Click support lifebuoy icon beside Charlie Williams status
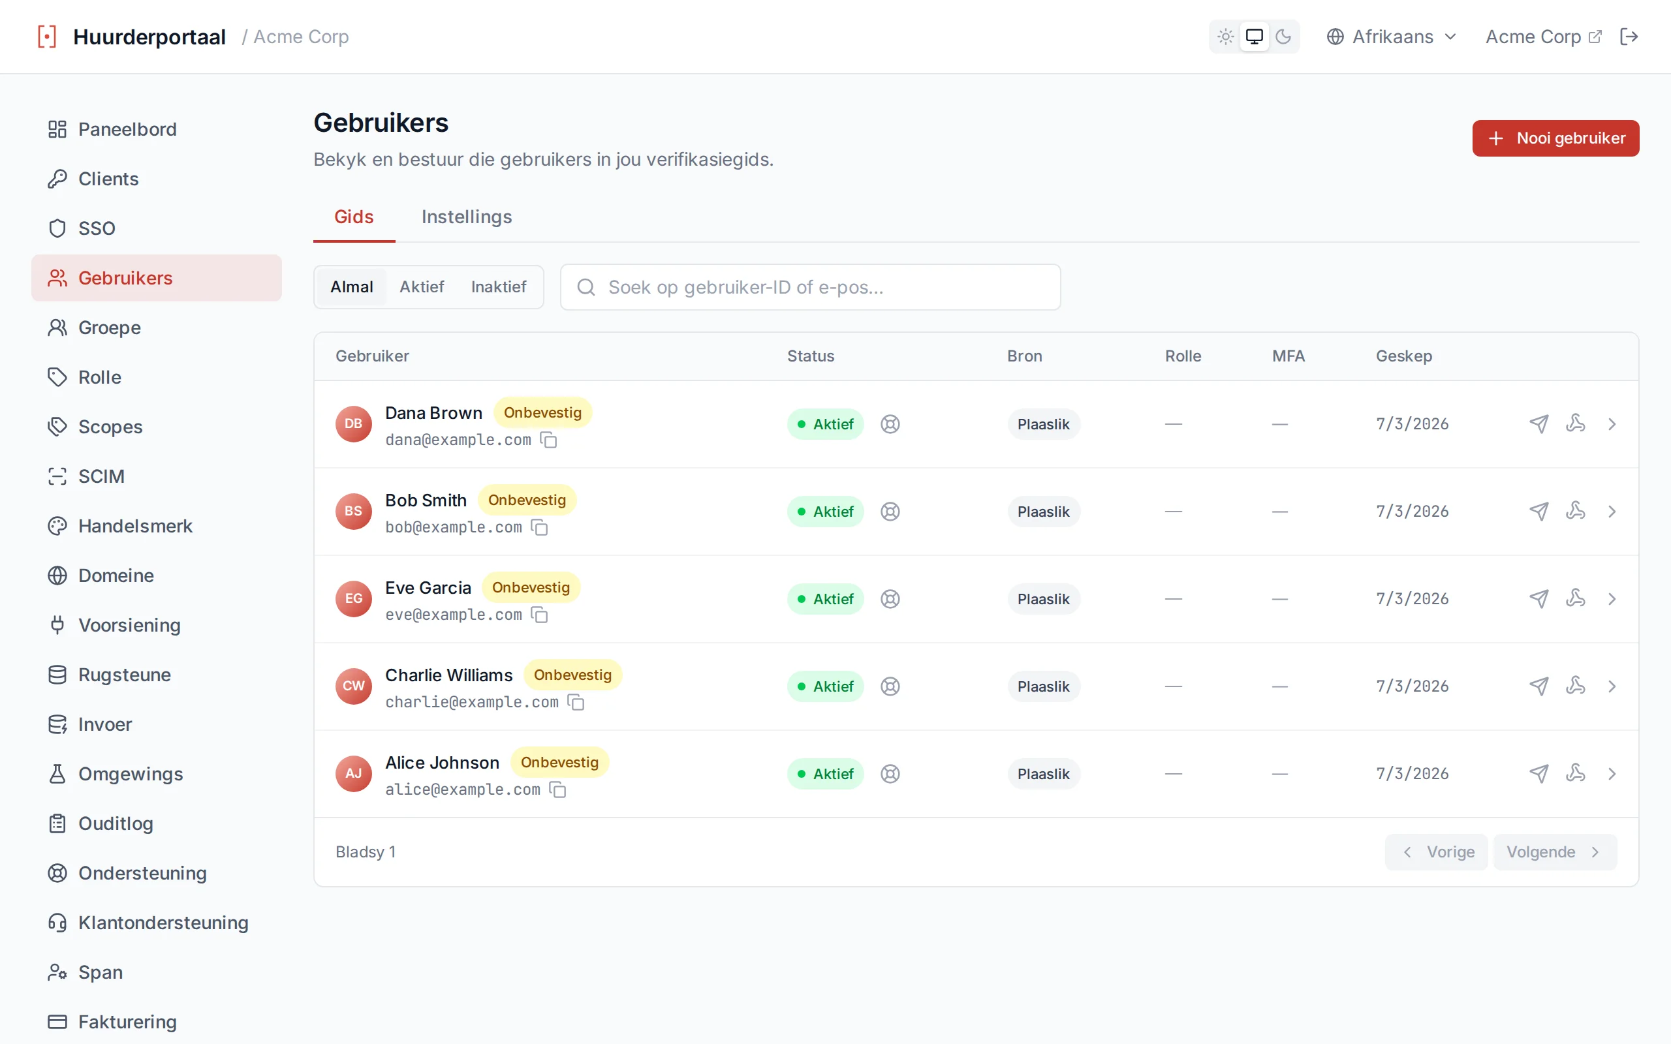This screenshot has width=1671, height=1044. click(x=890, y=686)
